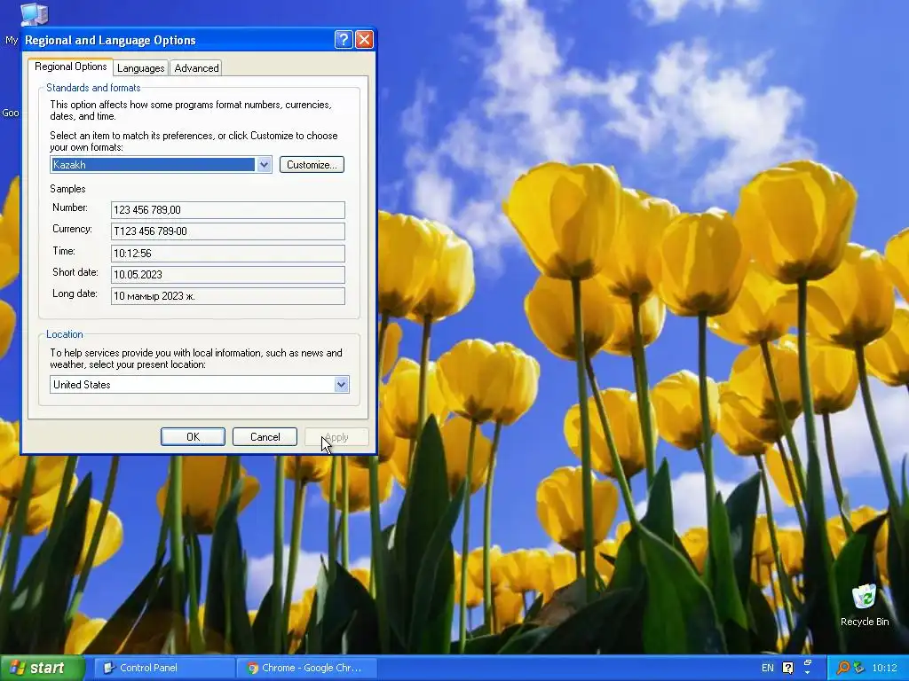Switch to the Languages tab
This screenshot has height=681, width=909.
141,68
